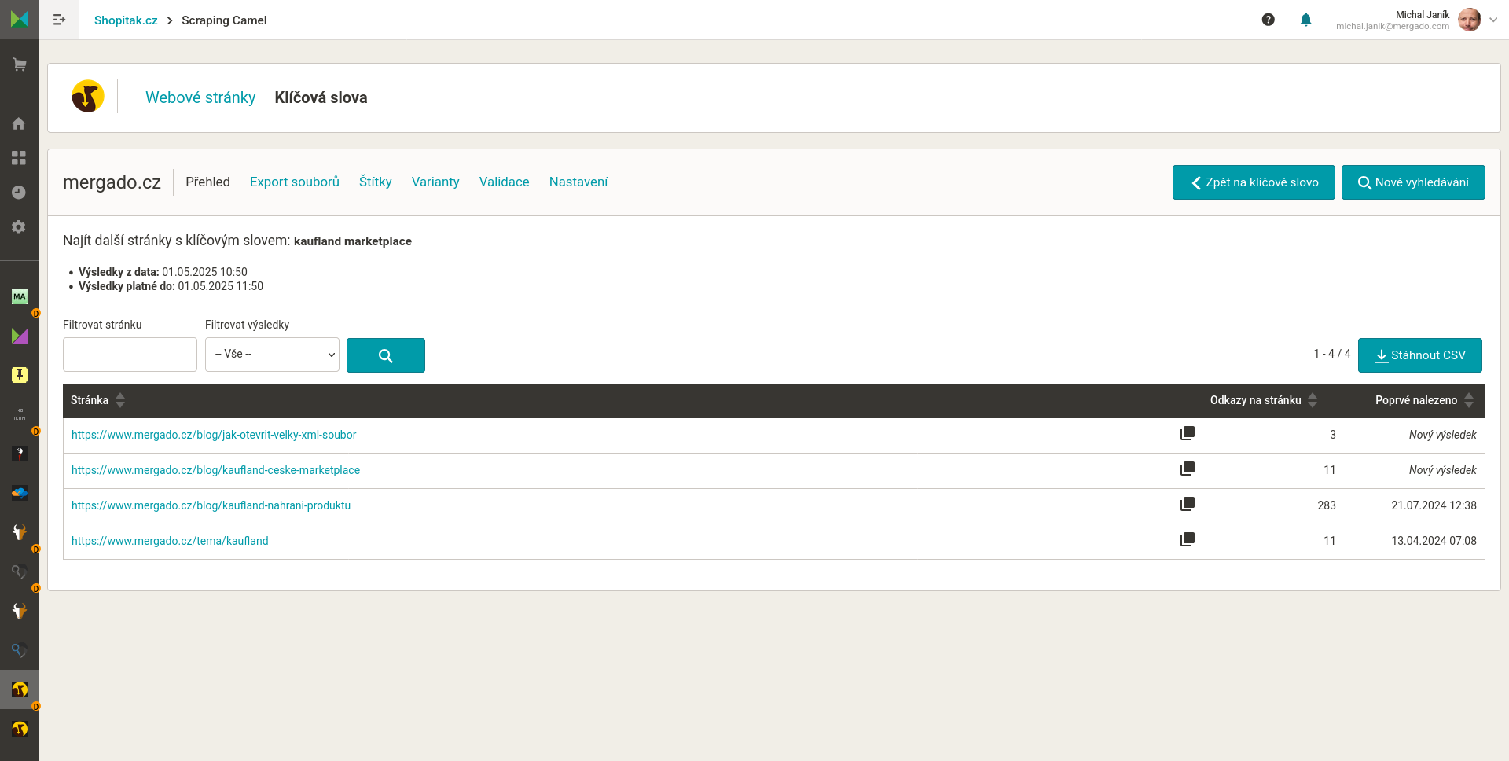The image size is (1509, 761).
Task: Sort table by Stránka column
Action: (x=120, y=400)
